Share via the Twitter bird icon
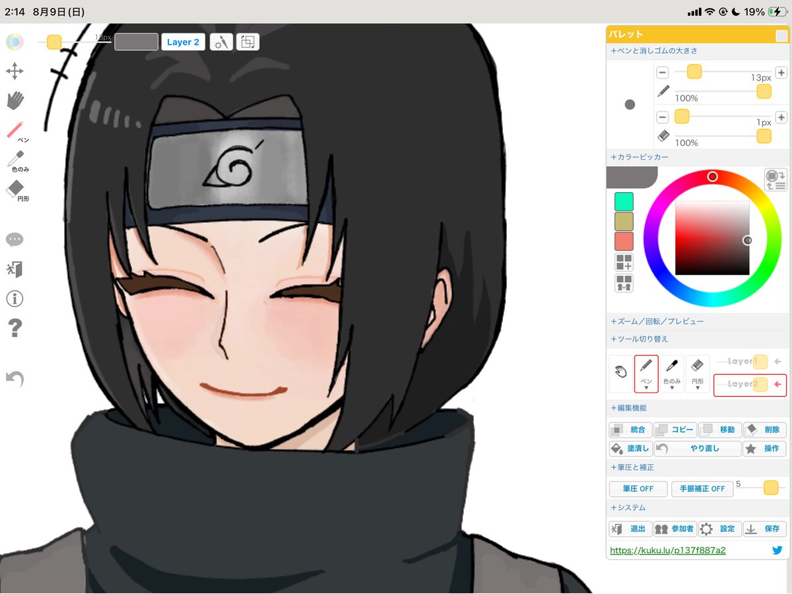792x594 pixels. tap(777, 550)
